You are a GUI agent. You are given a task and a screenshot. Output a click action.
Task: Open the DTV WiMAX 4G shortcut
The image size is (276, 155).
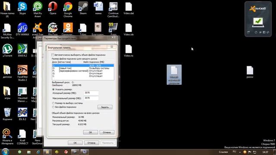[x=22, y=29]
